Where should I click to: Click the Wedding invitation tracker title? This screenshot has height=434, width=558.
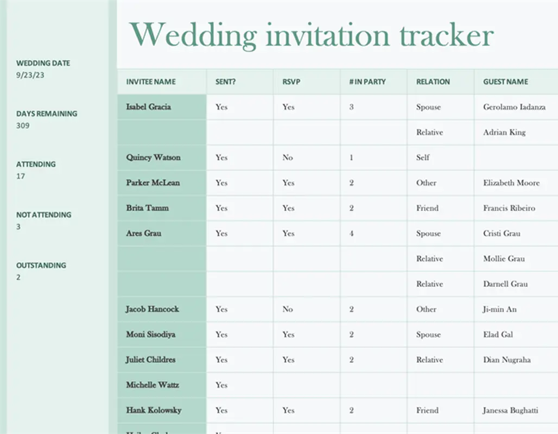coord(311,35)
